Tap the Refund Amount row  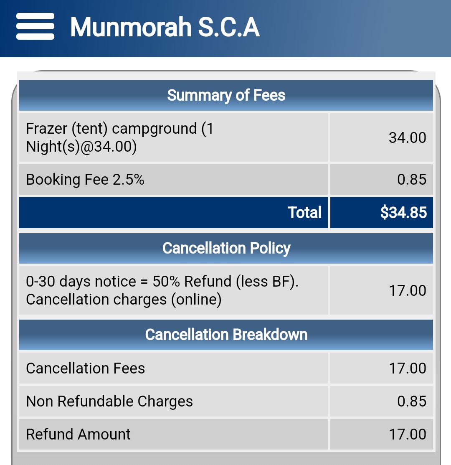173,435
